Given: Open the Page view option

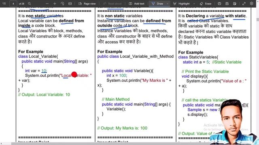Looking at the screenshot, I should [87, 4].
